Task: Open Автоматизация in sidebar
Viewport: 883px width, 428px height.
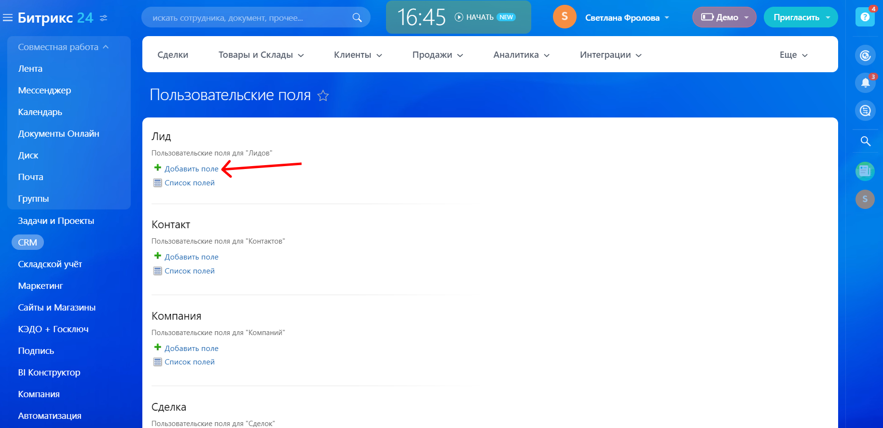Action: [x=50, y=416]
